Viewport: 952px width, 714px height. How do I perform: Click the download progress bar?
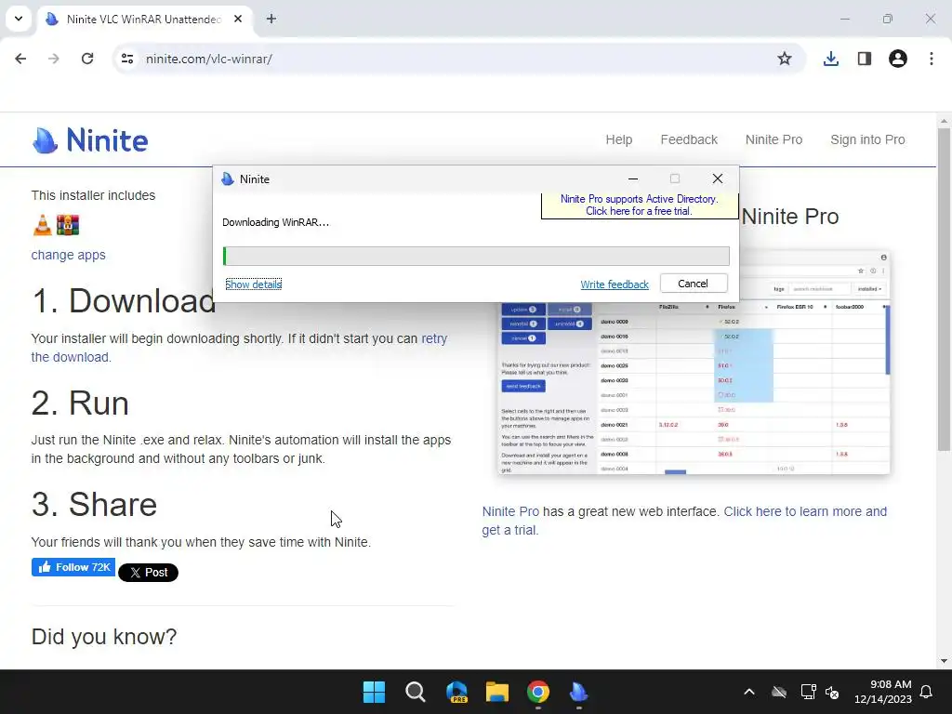pos(476,257)
